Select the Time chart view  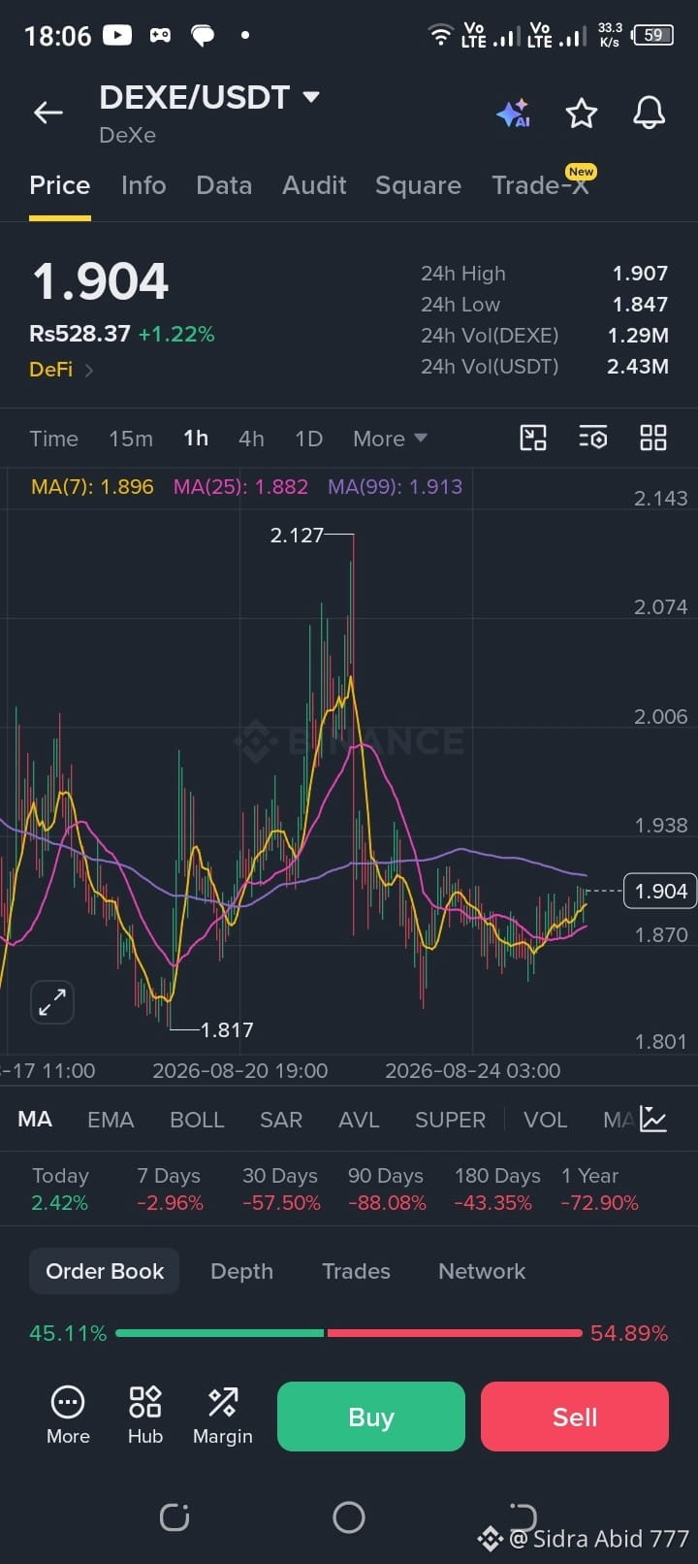click(53, 439)
